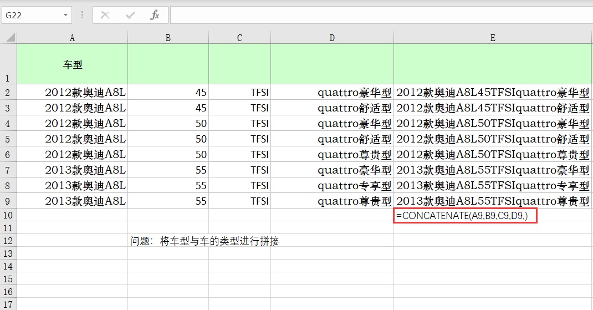The width and height of the screenshot is (593, 310).
Task: Click cell E5 2012款奥迪A8L50TFSIquattro舒适型
Action: pyautogui.click(x=493, y=139)
